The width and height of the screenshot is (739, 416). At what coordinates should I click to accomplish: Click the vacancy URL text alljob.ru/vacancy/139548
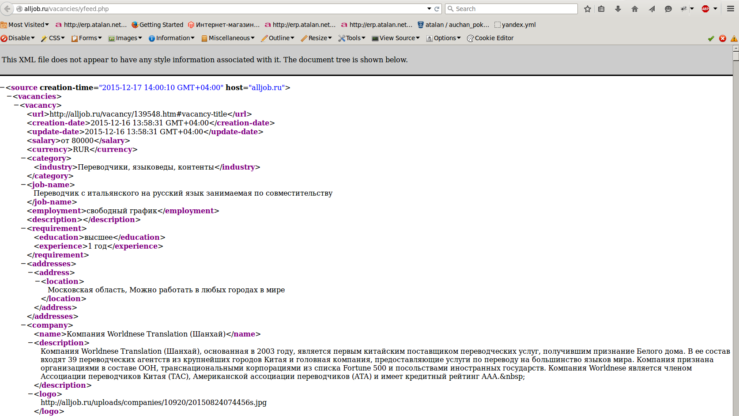point(138,114)
